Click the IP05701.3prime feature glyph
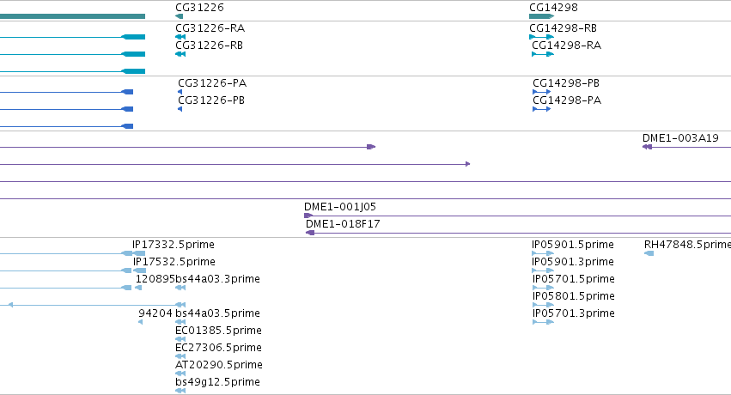Screen dimensions: 731x395 543,322
